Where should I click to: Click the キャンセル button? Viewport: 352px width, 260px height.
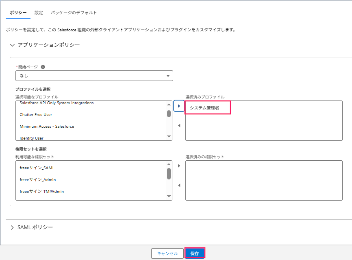click(x=167, y=253)
